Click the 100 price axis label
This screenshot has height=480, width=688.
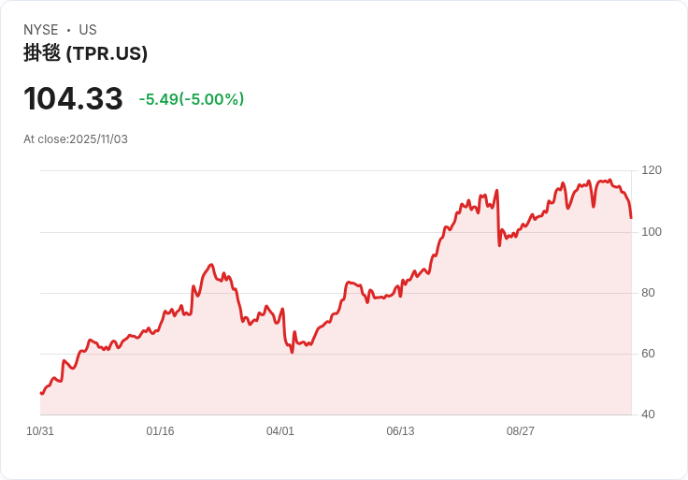(652, 231)
